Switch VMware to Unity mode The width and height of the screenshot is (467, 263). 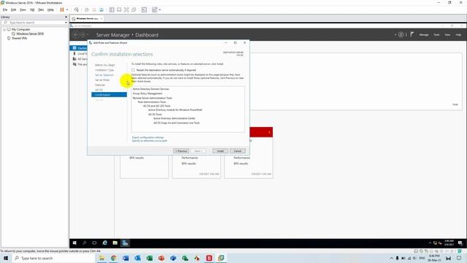click(x=134, y=9)
